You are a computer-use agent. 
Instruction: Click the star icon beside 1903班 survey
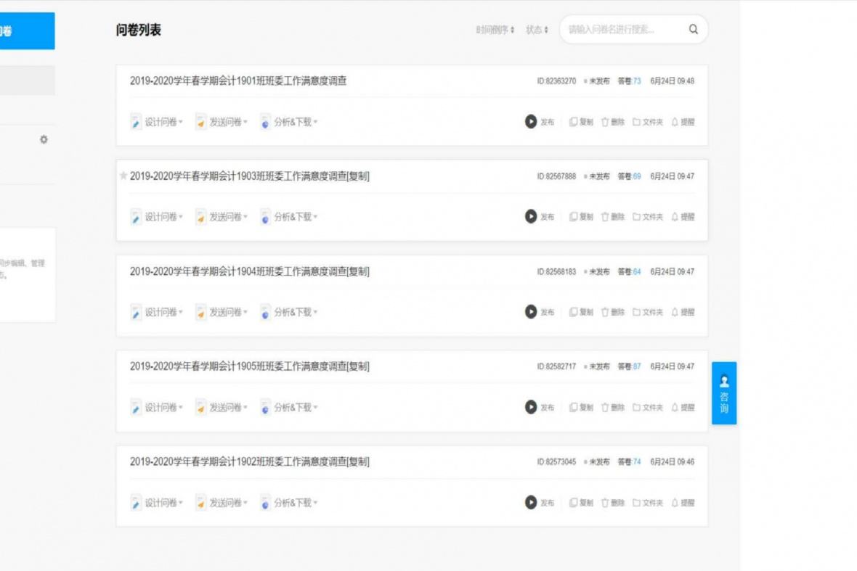[x=123, y=176]
